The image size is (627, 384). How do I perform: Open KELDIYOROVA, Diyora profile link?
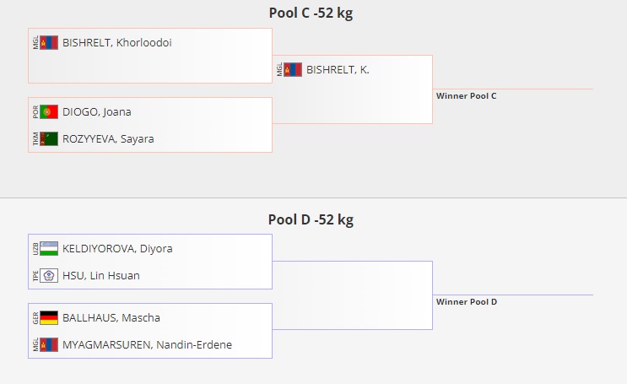pyautogui.click(x=117, y=248)
